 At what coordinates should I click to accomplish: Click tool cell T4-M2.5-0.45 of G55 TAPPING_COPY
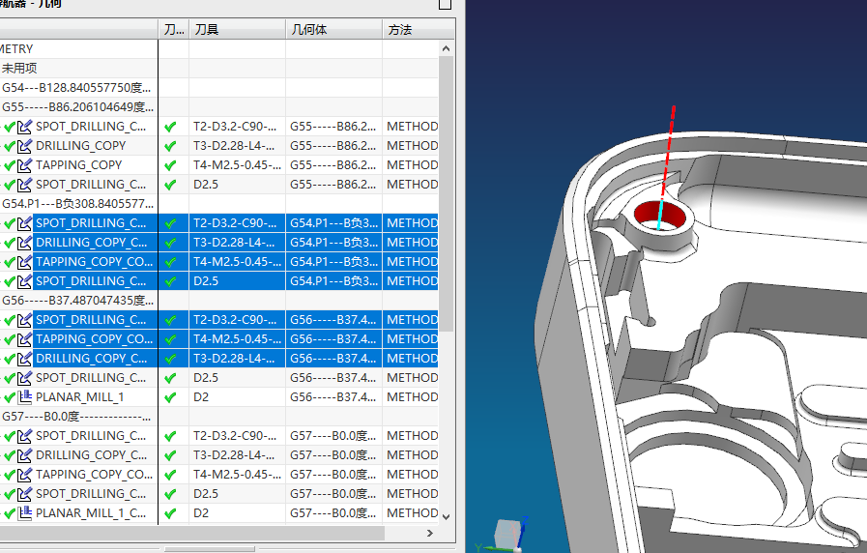[237, 165]
